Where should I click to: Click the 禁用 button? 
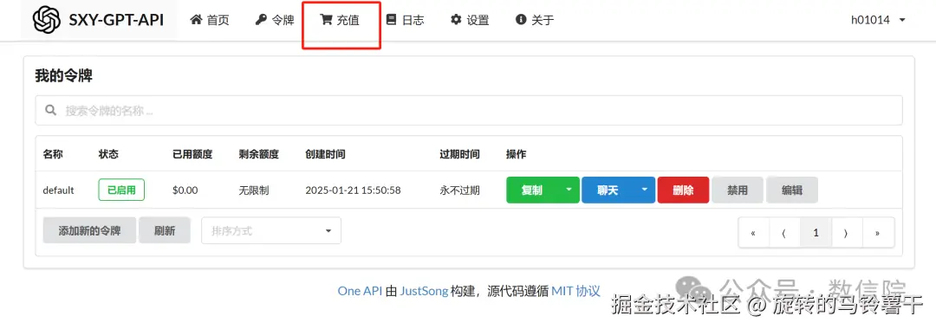[738, 190]
